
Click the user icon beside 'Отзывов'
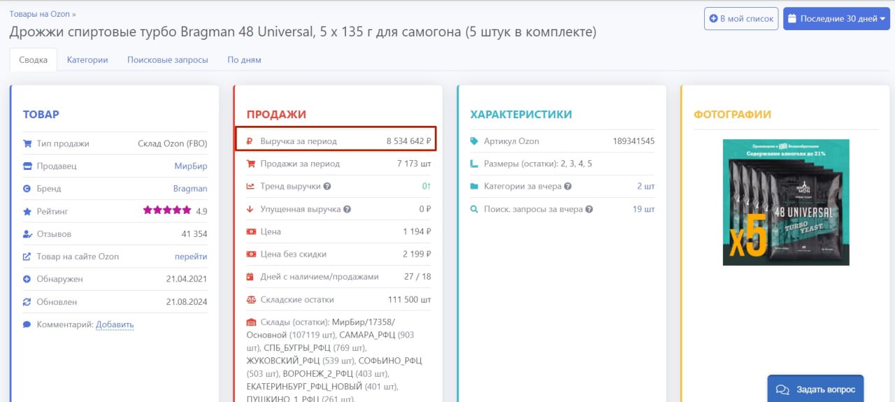pos(27,234)
